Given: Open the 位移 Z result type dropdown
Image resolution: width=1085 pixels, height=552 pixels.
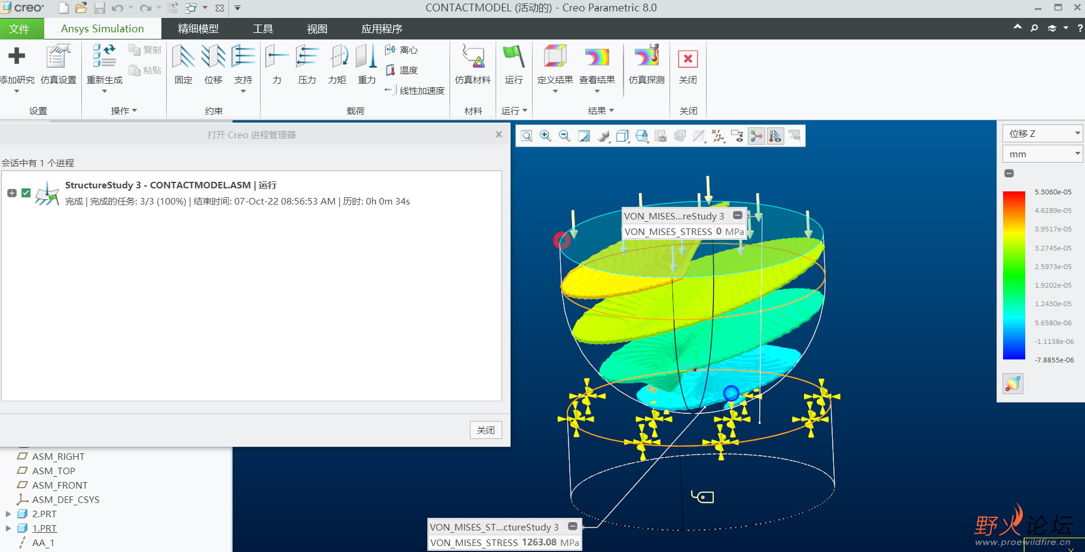Looking at the screenshot, I should coord(1043,133).
